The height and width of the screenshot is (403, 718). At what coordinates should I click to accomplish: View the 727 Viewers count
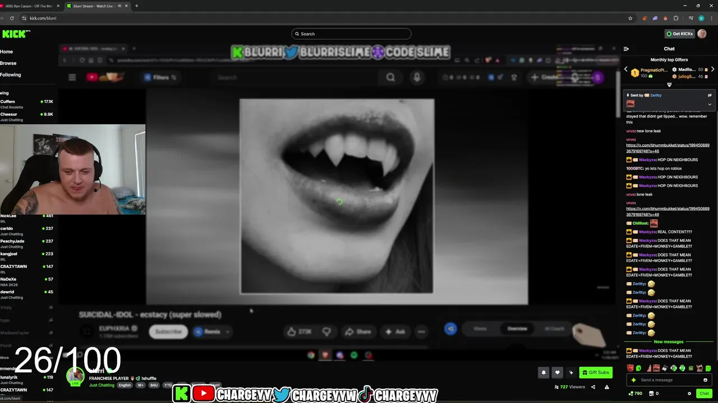[569, 387]
